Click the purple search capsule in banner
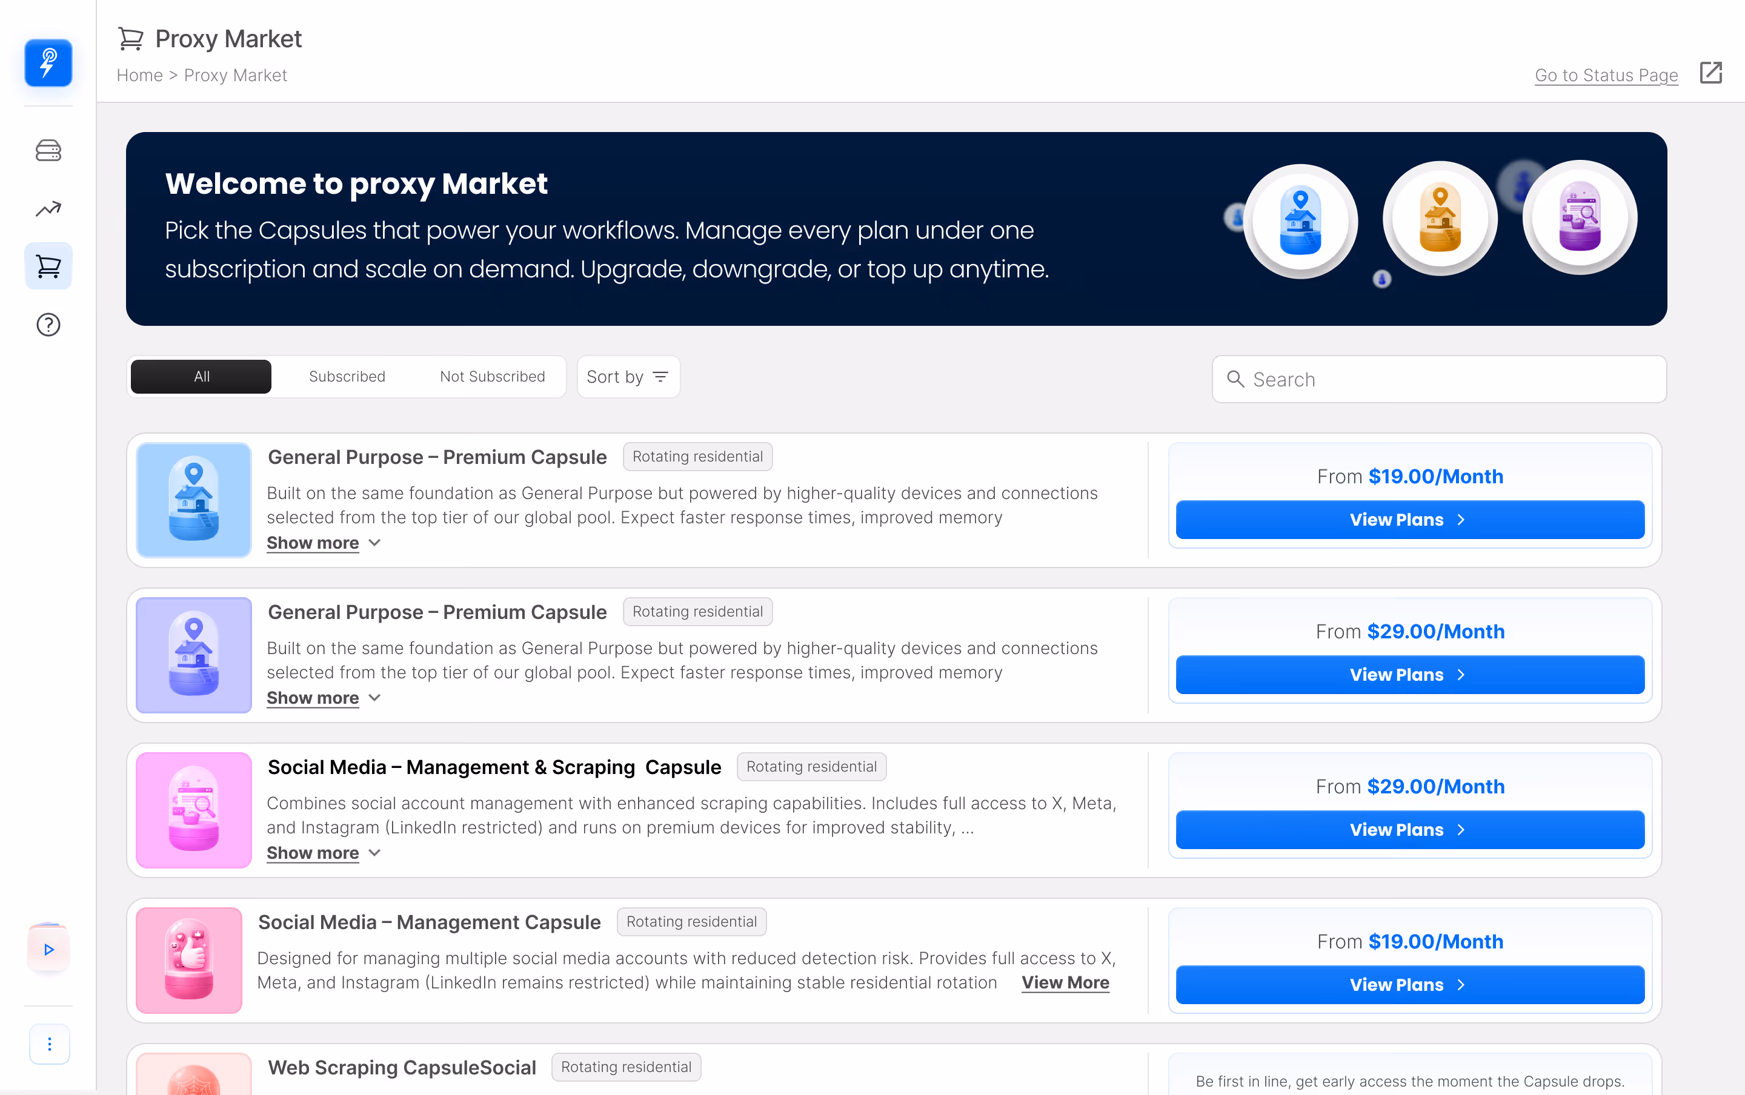 (x=1580, y=217)
